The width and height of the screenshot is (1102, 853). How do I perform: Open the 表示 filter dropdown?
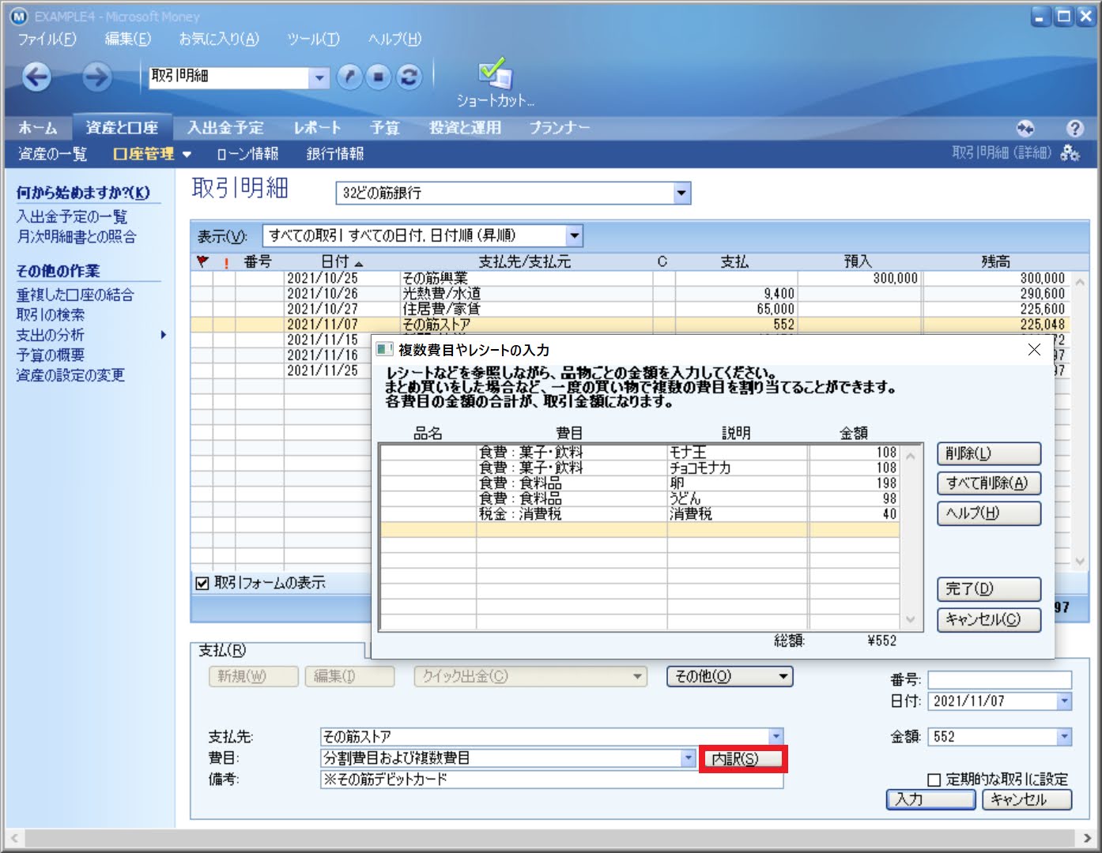coord(575,235)
